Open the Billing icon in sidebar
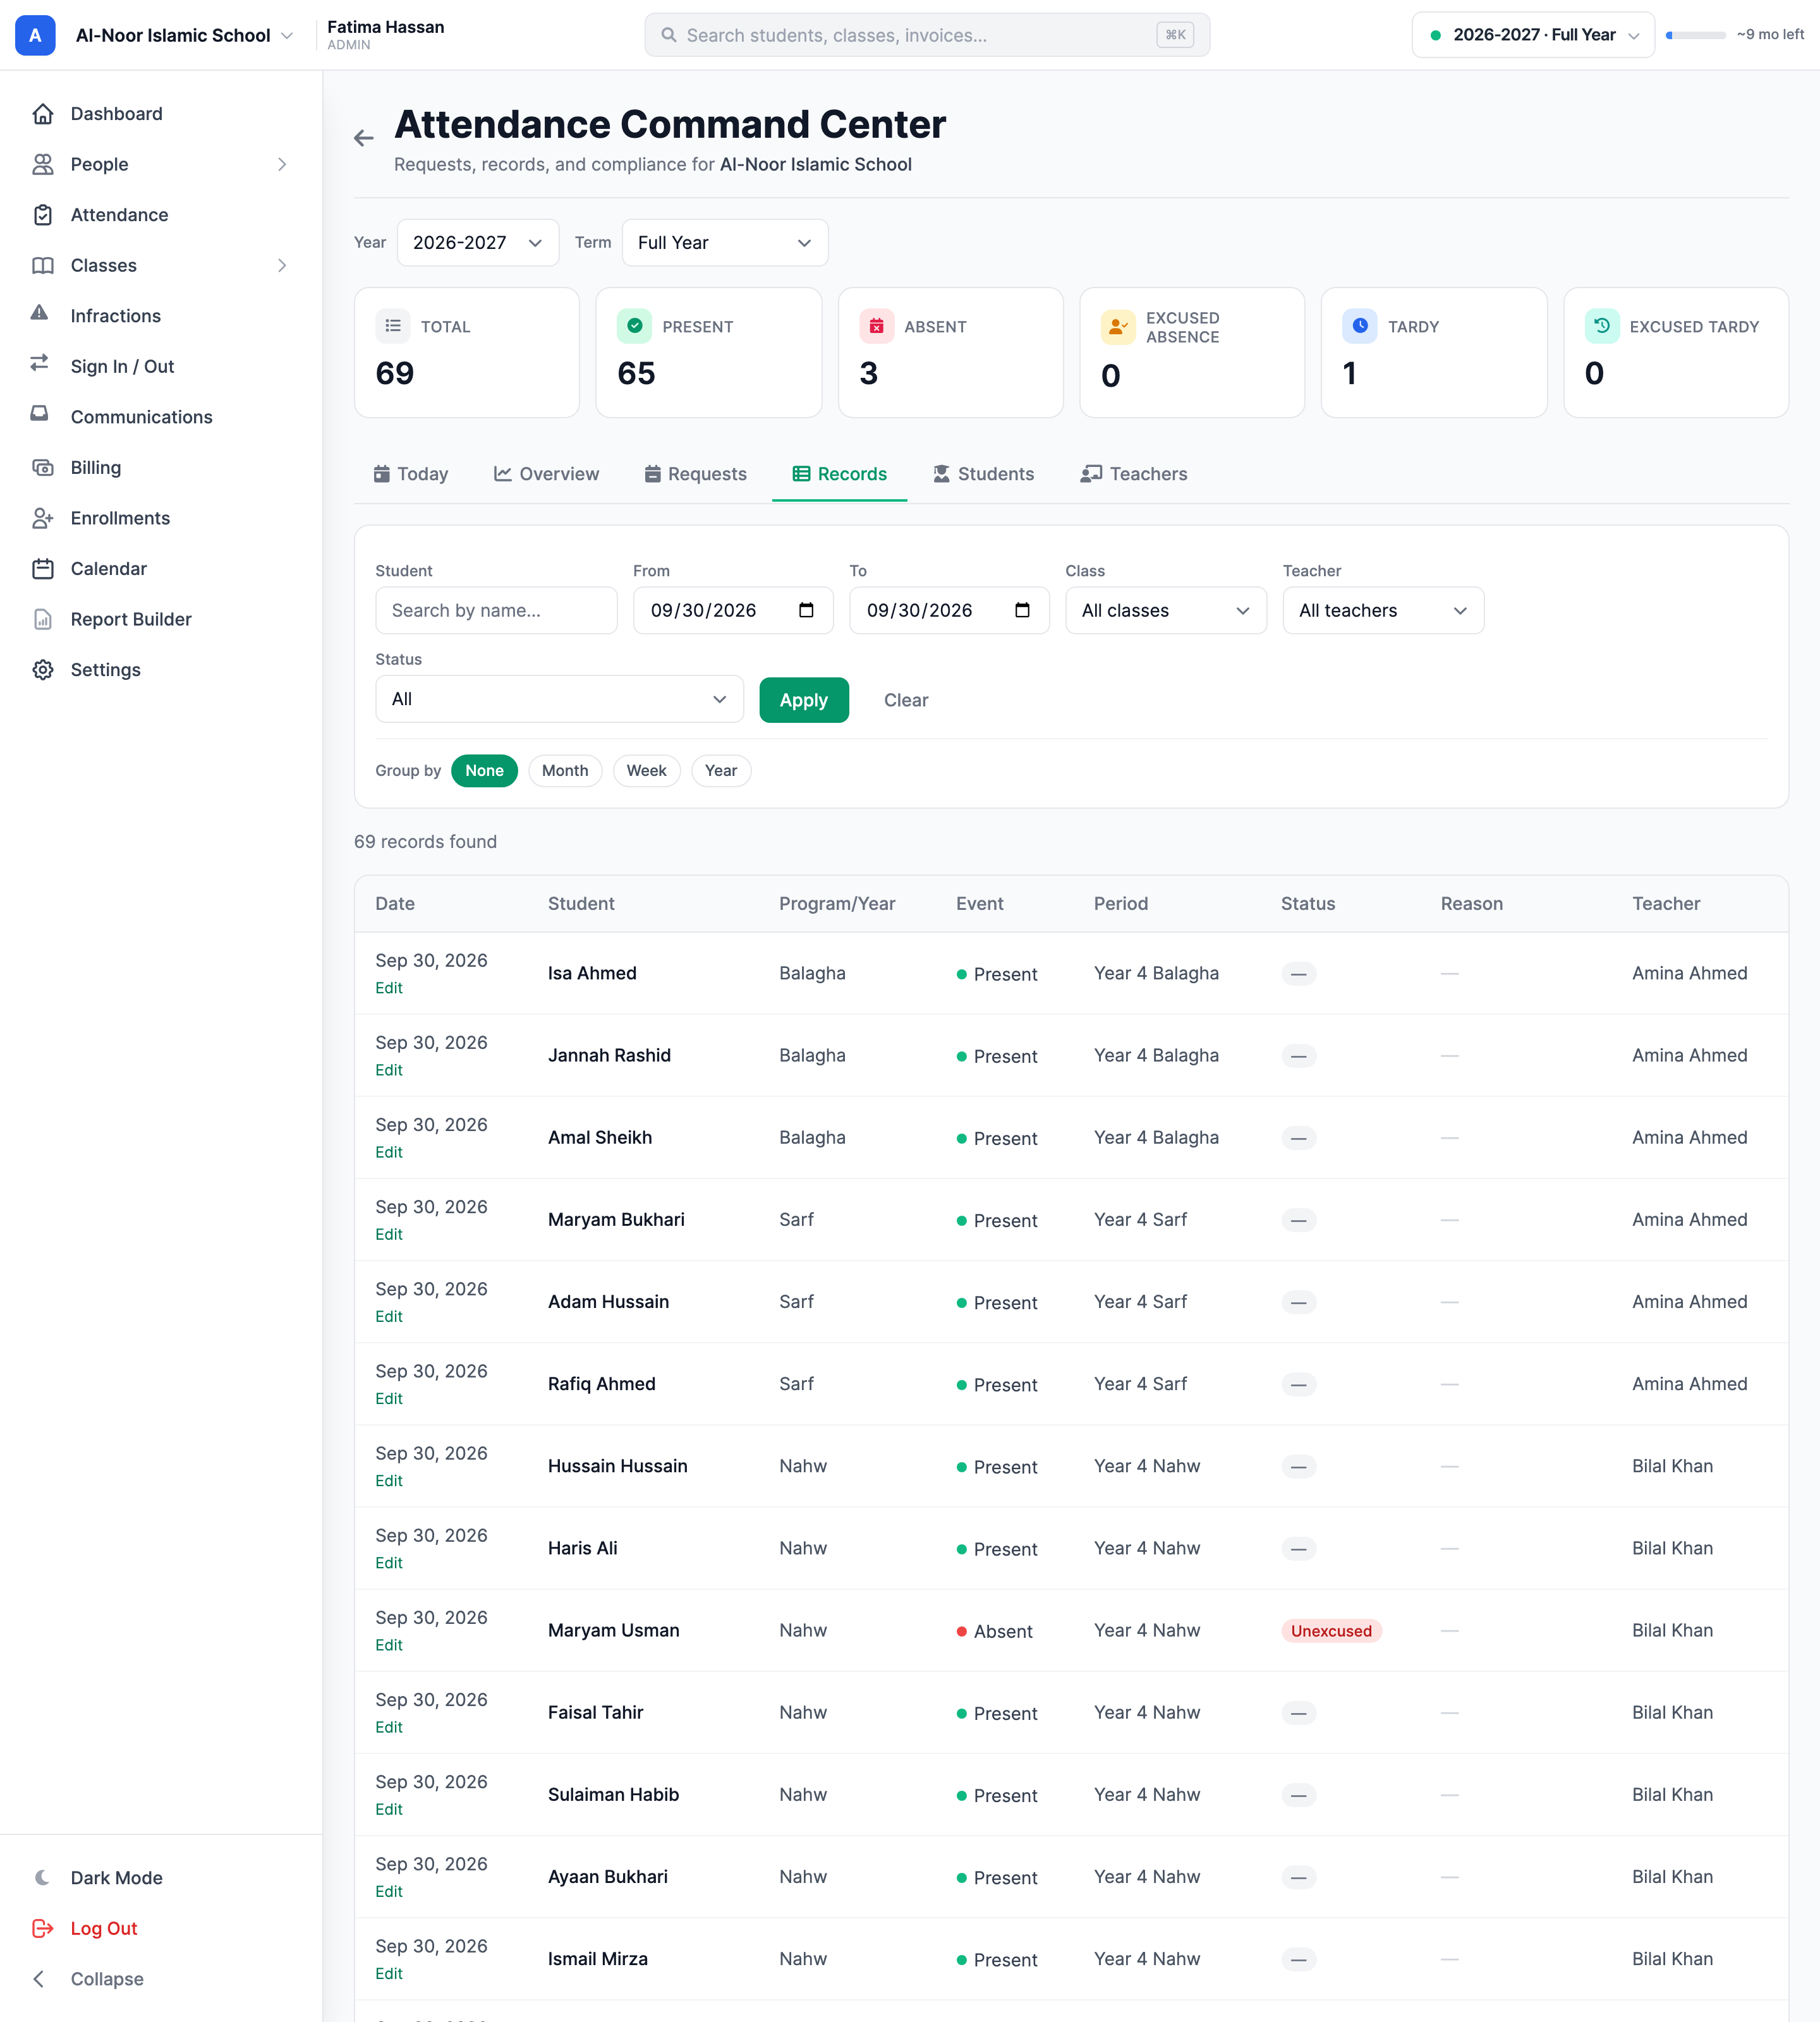Image resolution: width=1820 pixels, height=2022 pixels. (x=42, y=468)
